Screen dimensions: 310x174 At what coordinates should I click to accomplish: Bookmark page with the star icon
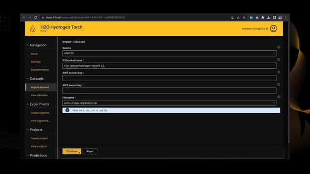[244, 17]
